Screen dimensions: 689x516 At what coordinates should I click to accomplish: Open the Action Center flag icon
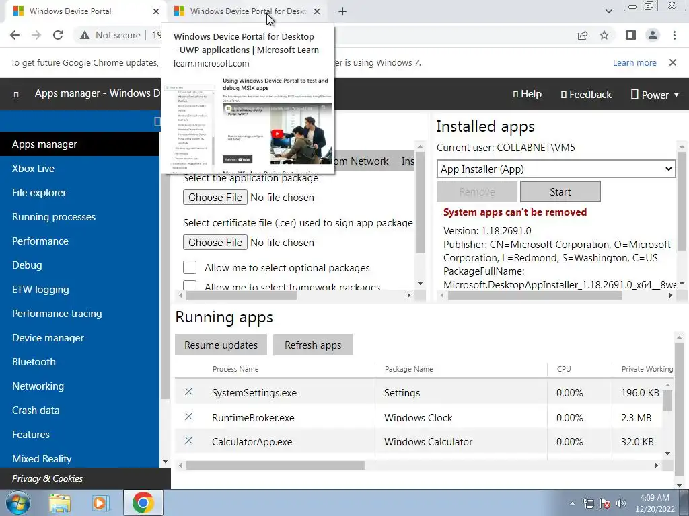point(605,503)
